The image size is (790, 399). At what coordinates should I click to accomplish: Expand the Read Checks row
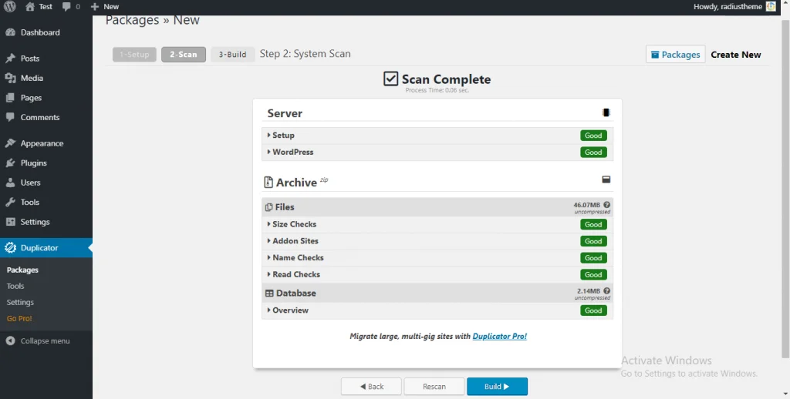click(294, 274)
